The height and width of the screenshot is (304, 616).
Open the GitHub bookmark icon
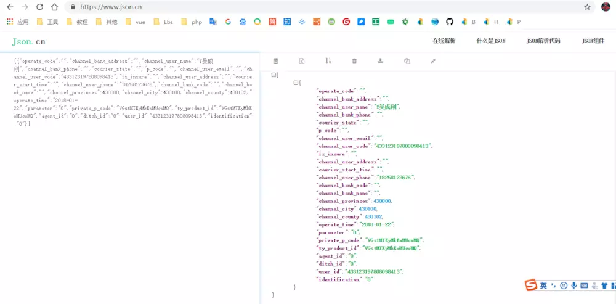(450, 22)
